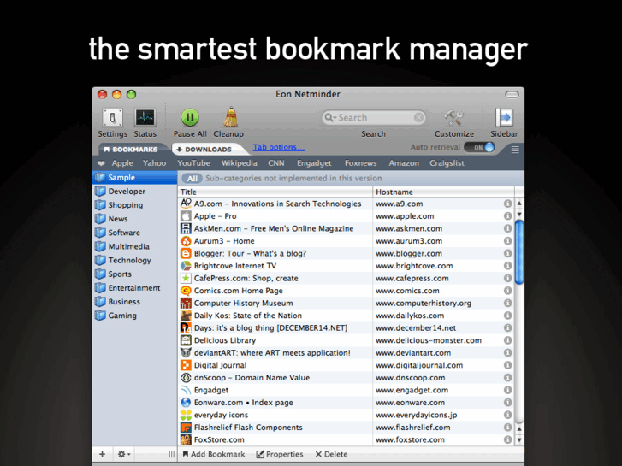Turn off the Auto retrieval switch
This screenshot has width=622, height=466.
click(x=479, y=147)
